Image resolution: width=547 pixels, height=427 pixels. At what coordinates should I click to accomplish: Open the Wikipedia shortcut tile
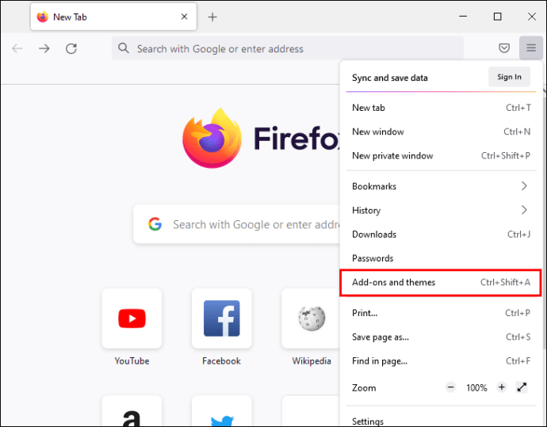312,318
